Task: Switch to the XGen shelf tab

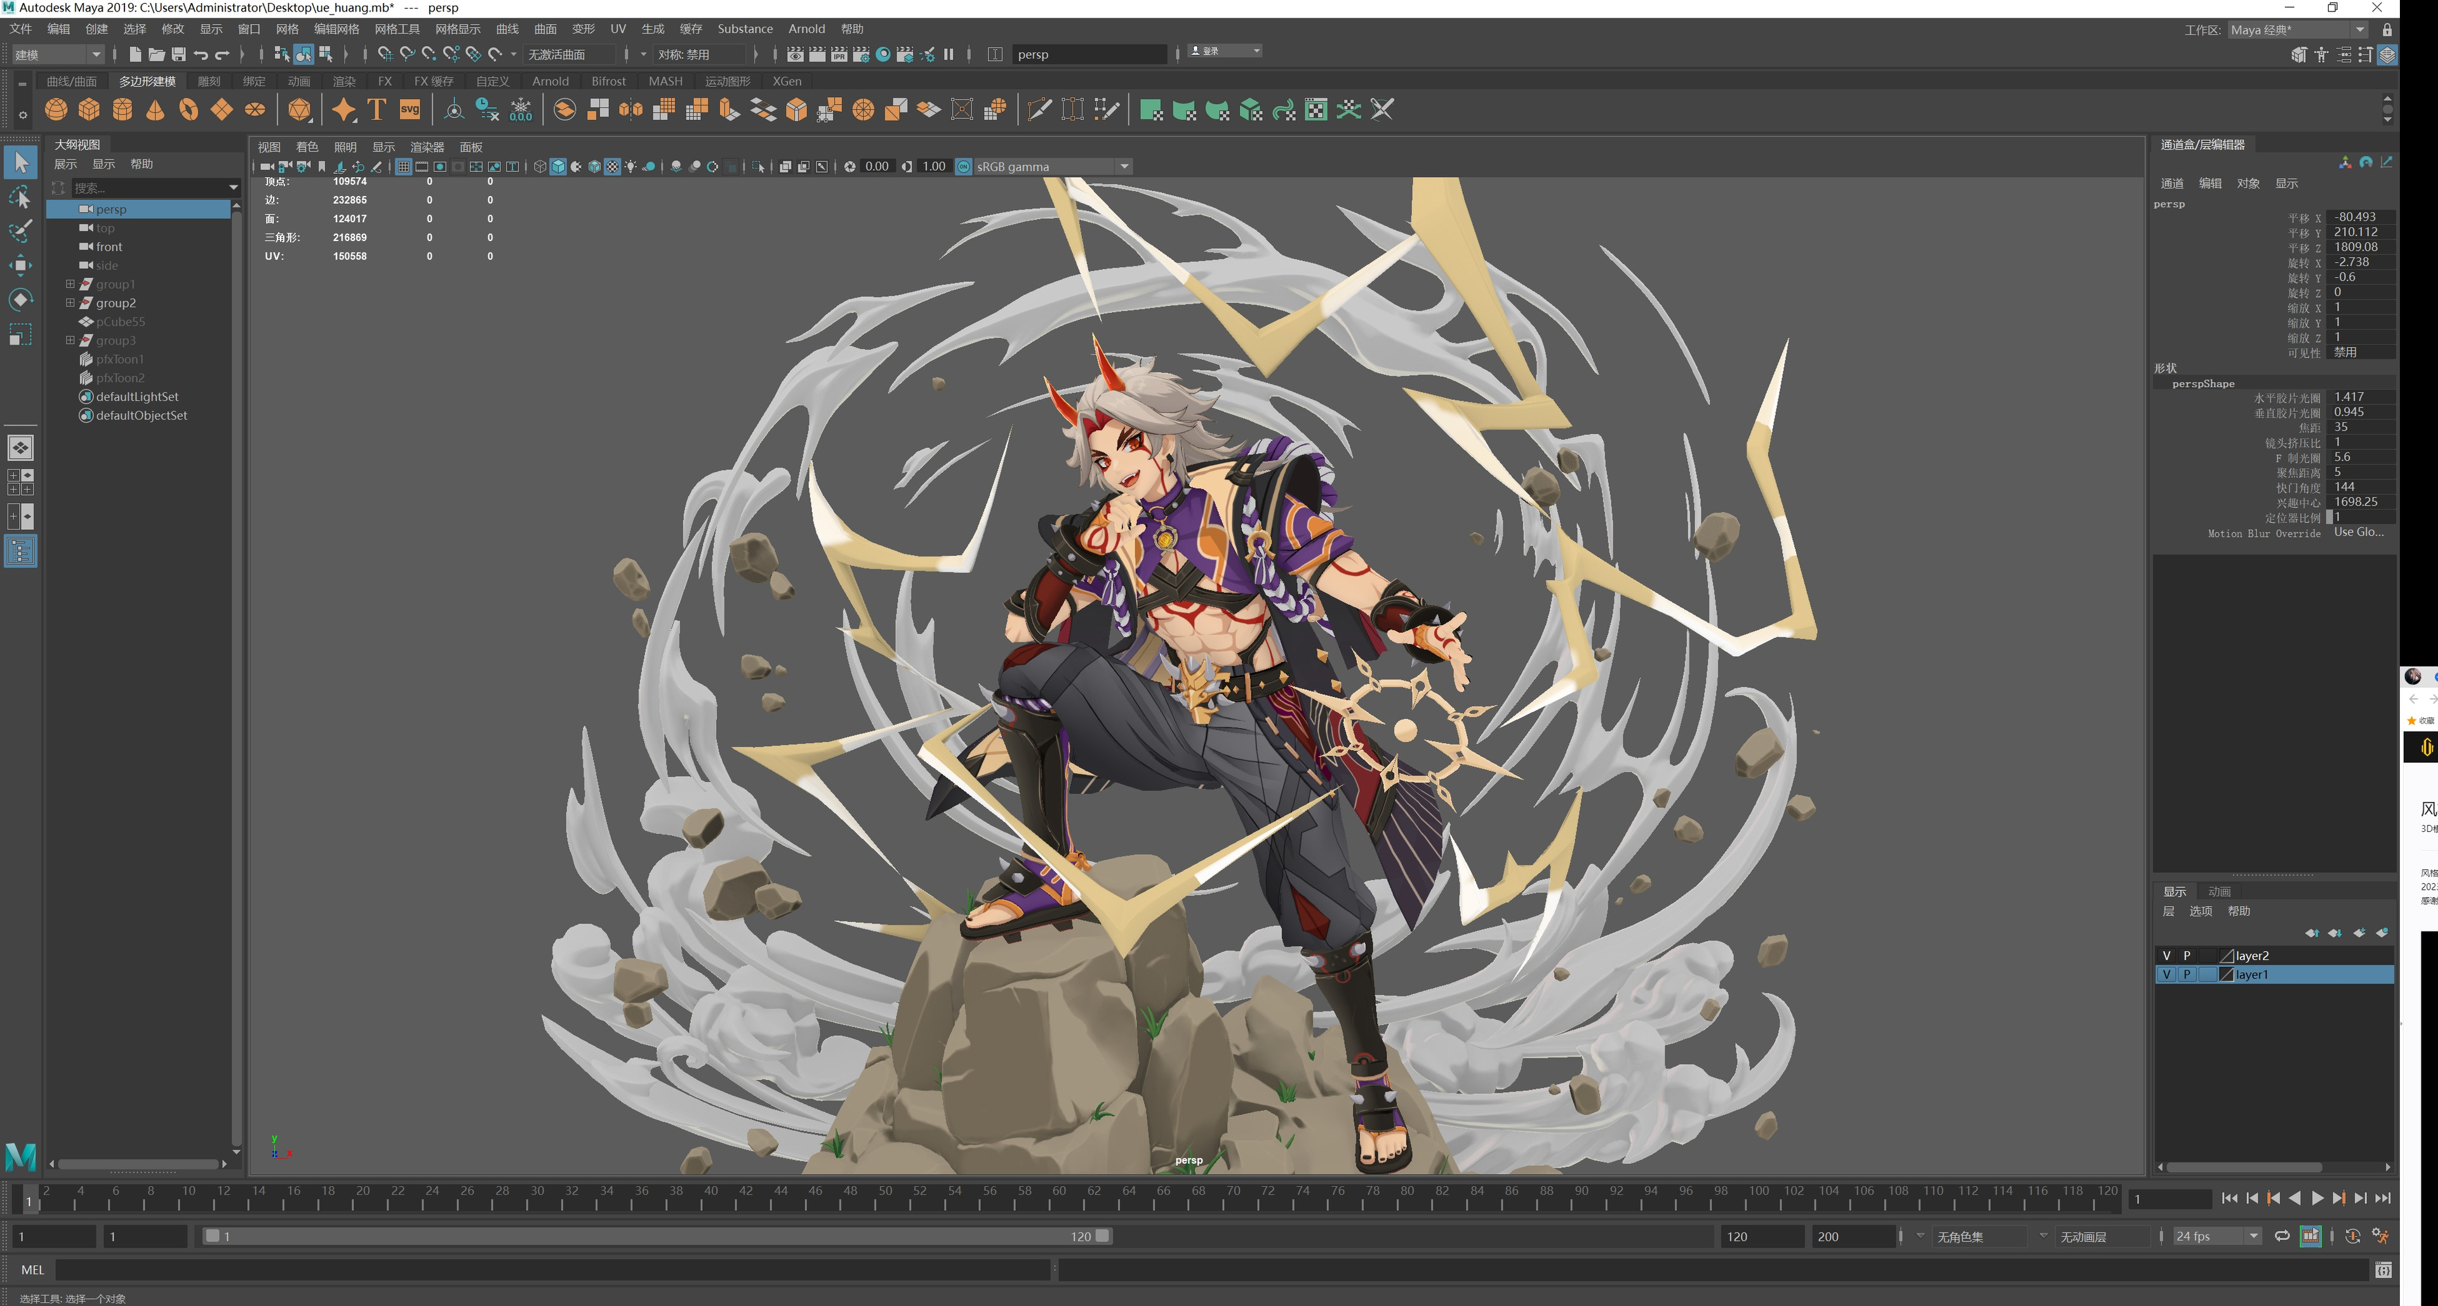Action: click(787, 81)
